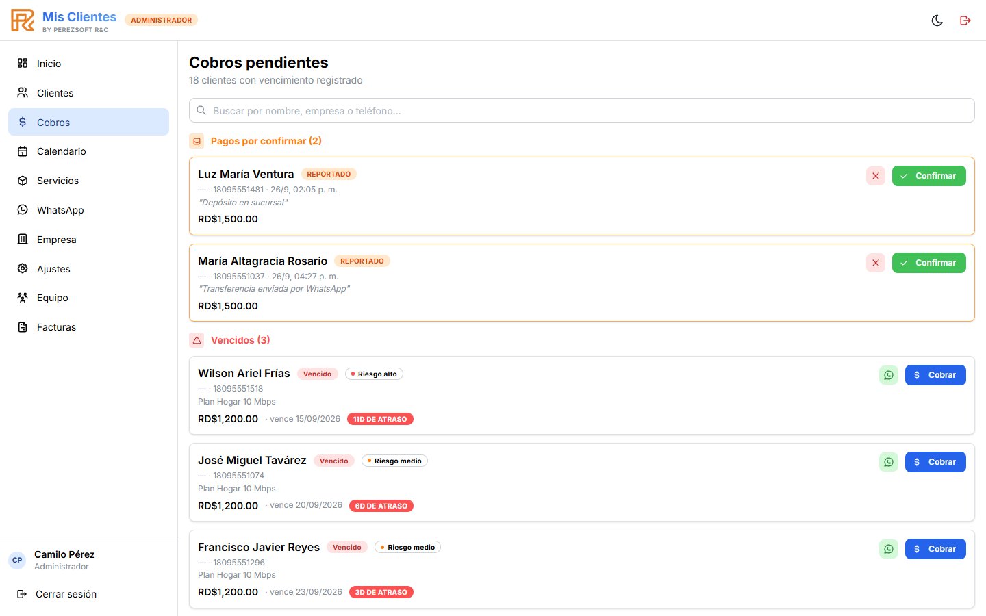Go to Clientes in the sidebar
This screenshot has width=986, height=616.
[88, 93]
